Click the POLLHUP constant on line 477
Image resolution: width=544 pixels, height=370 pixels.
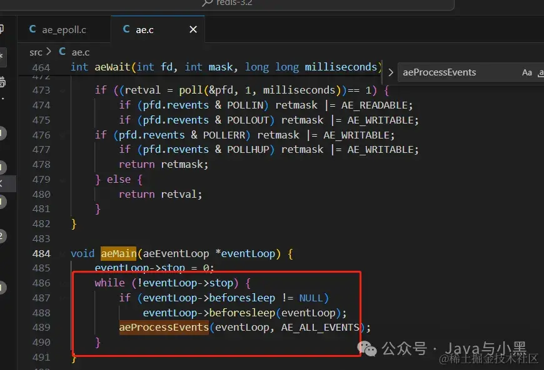point(248,150)
